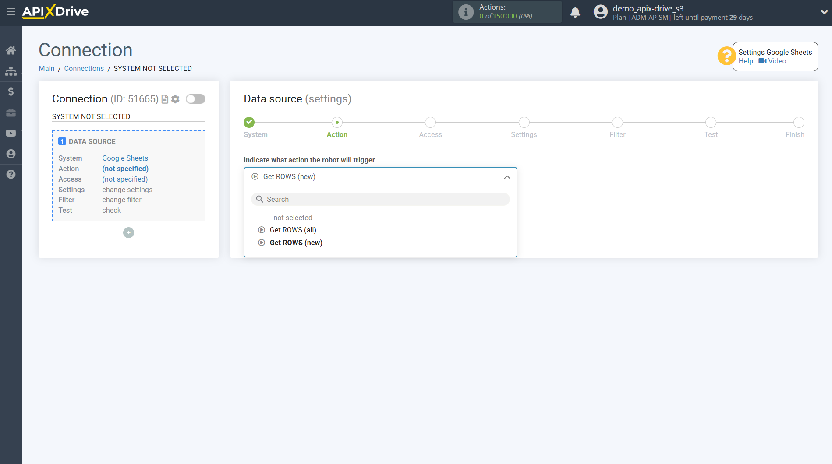
Task: Click the Action step label
Action: (337, 134)
